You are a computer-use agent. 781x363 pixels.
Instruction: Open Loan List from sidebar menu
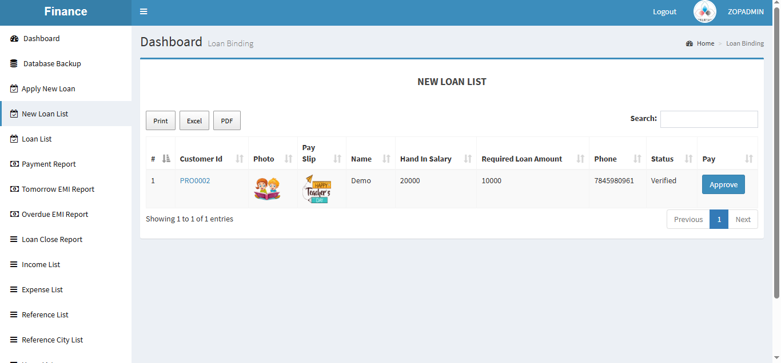[x=37, y=139]
